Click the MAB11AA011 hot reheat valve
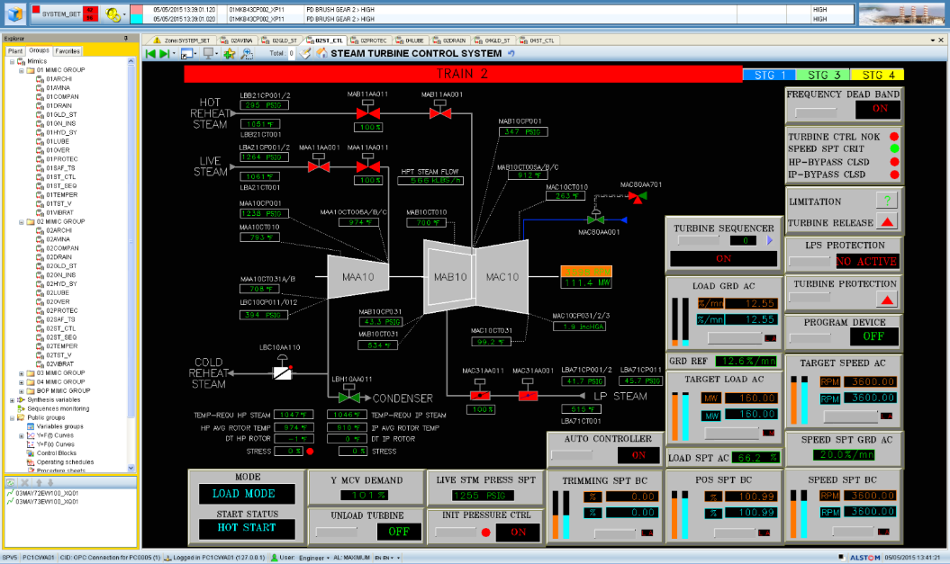 pyautogui.click(x=366, y=112)
